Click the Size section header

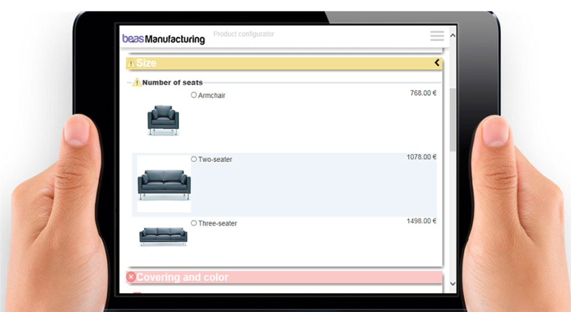click(x=284, y=63)
